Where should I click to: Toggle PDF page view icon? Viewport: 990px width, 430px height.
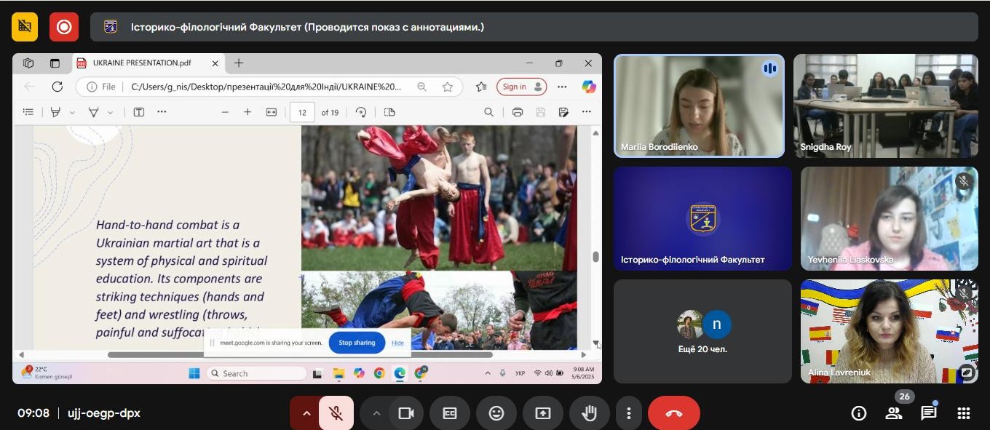(389, 112)
